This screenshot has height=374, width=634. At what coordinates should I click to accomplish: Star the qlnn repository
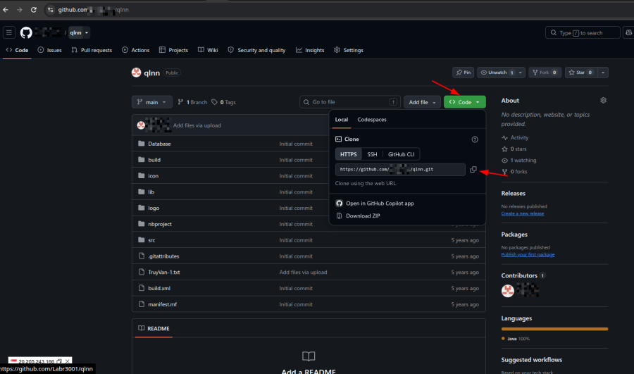point(581,73)
